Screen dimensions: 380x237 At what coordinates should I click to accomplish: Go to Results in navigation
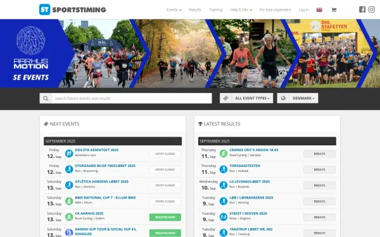click(195, 10)
